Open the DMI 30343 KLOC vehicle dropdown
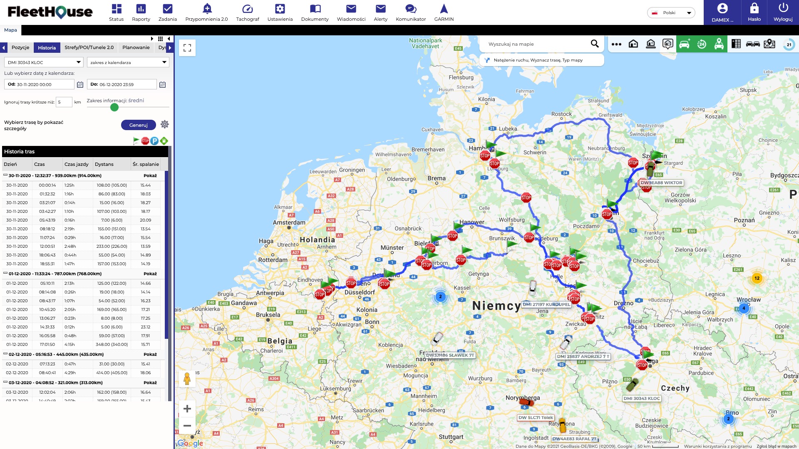 click(x=44, y=62)
